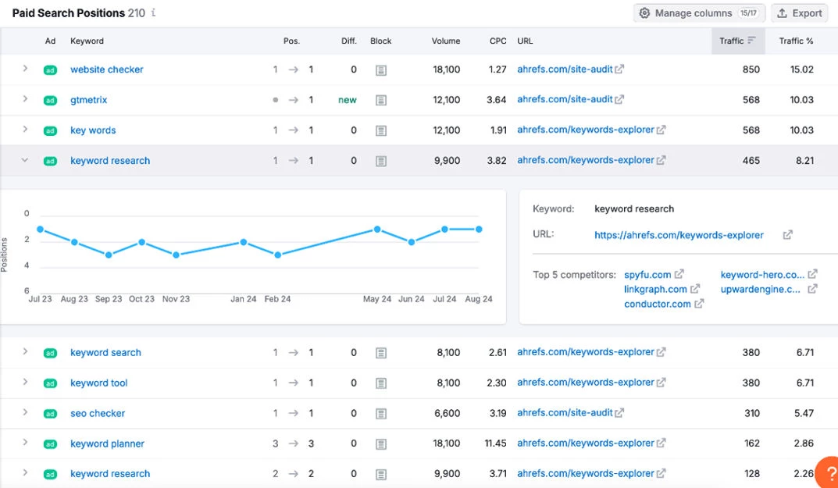
Task: Expand the website checker row
Action: (x=24, y=69)
